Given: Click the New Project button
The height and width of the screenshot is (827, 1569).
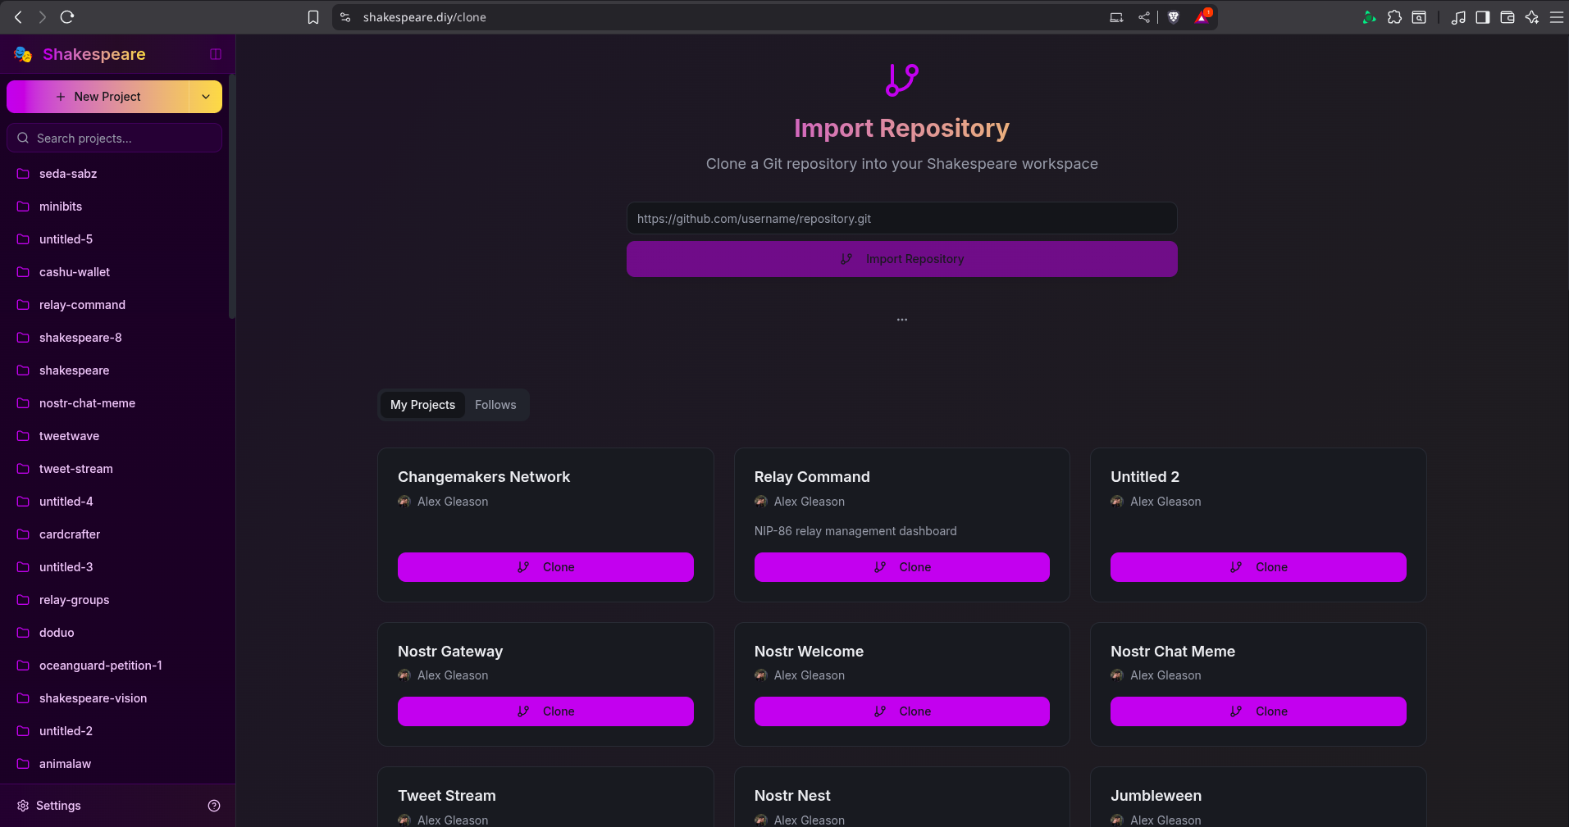Looking at the screenshot, I should coord(98,97).
